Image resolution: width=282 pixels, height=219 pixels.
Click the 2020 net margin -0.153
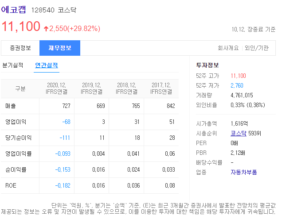tap(63, 169)
